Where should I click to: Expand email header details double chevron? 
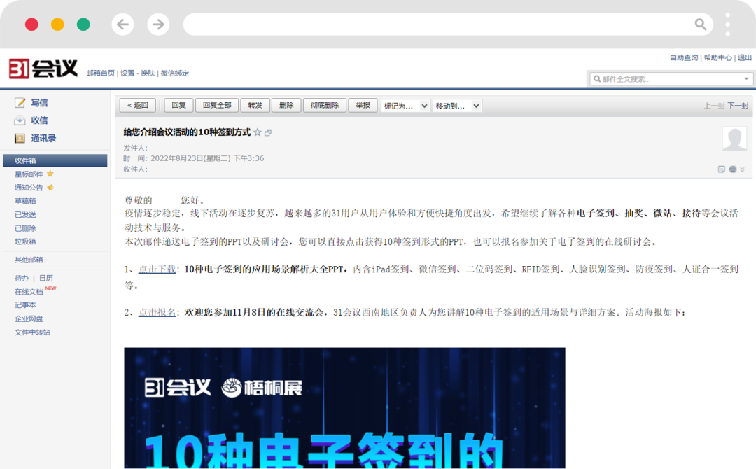[742, 169]
